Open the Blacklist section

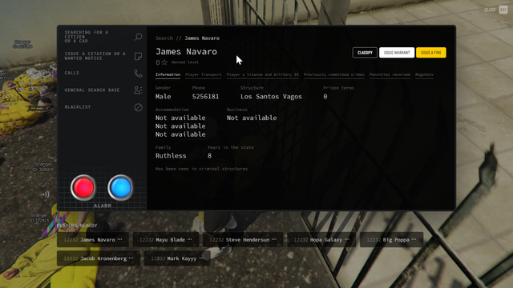tap(103, 107)
